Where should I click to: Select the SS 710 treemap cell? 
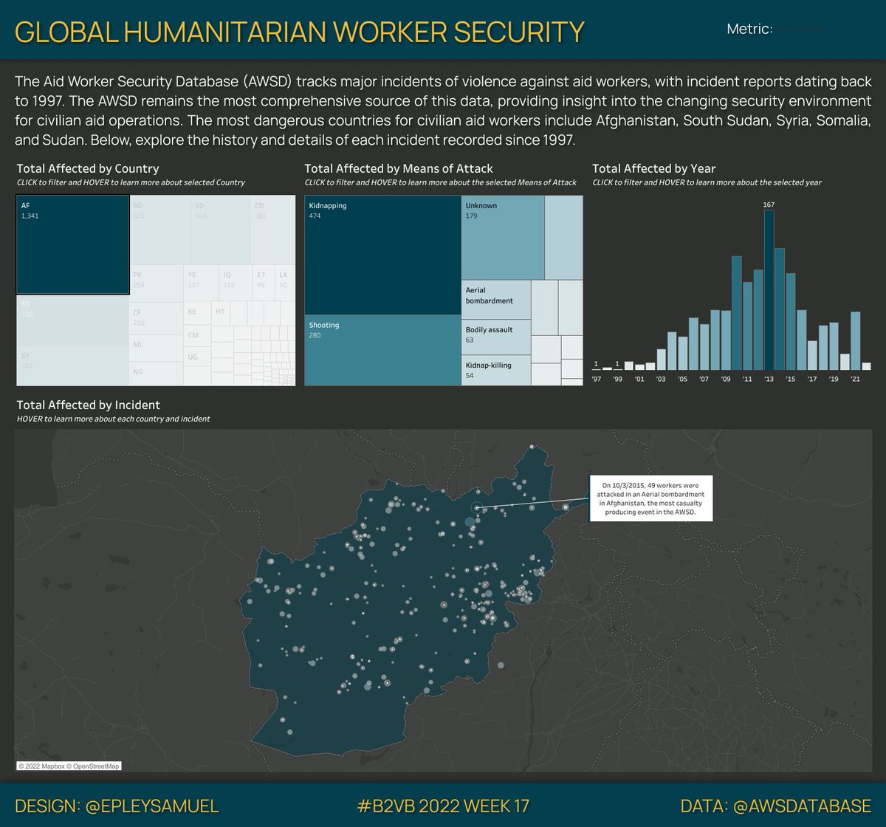pos(72,320)
